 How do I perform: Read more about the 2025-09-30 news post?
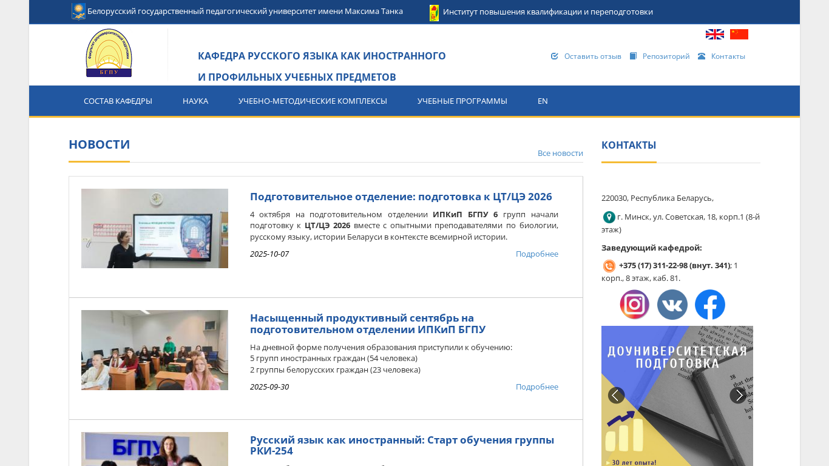(536, 387)
